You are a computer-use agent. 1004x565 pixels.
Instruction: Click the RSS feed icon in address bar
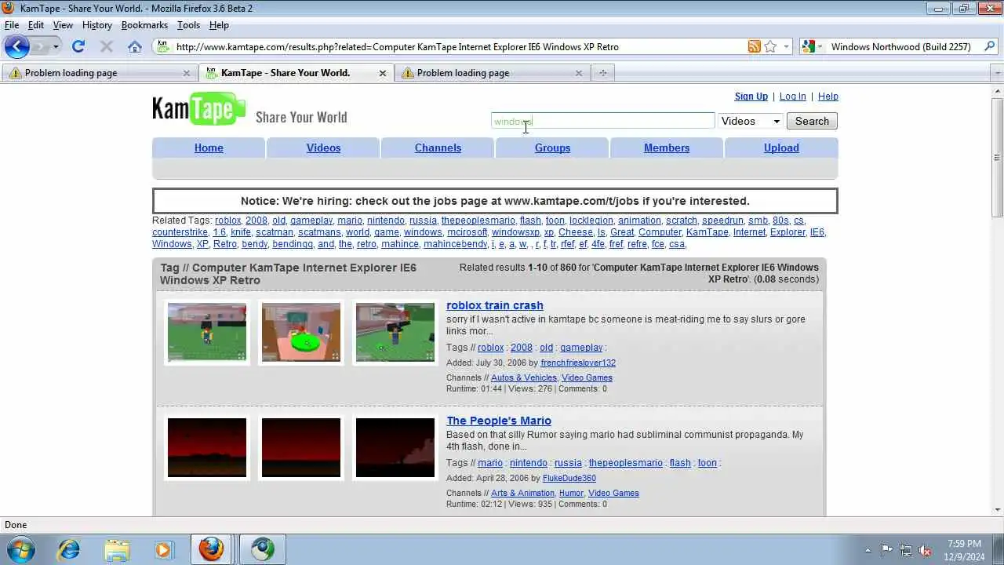[754, 46]
